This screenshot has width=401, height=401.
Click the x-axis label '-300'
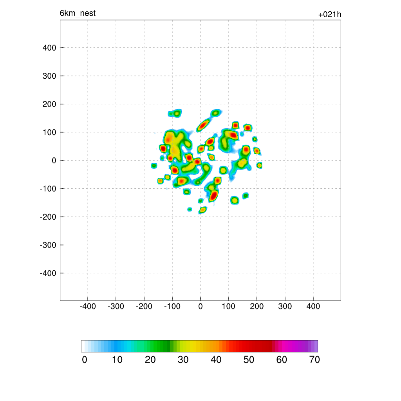pos(116,306)
